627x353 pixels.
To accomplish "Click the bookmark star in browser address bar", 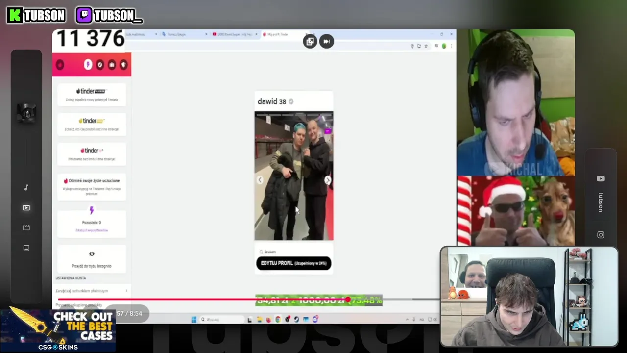I will point(426,46).
